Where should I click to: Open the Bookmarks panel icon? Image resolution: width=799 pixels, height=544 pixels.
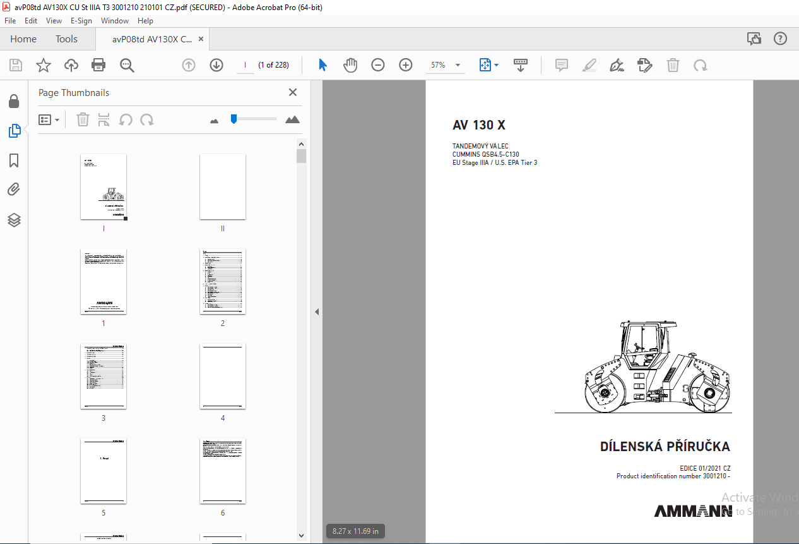coord(14,160)
